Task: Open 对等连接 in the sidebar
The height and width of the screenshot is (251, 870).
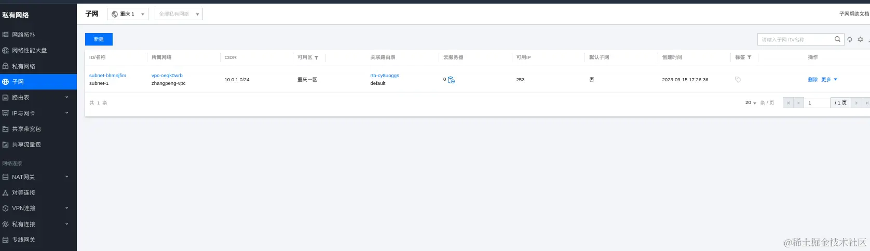Action: tap(38, 193)
